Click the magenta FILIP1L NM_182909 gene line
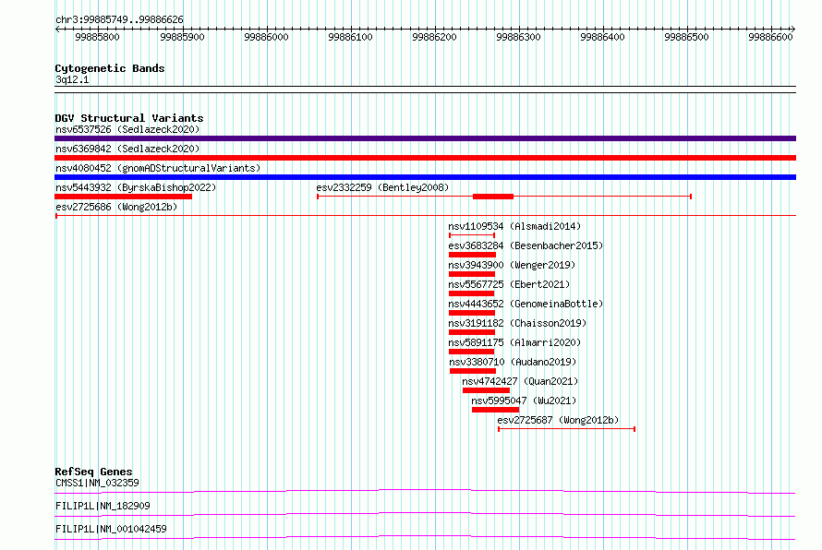The height and width of the screenshot is (550, 822). [425, 514]
